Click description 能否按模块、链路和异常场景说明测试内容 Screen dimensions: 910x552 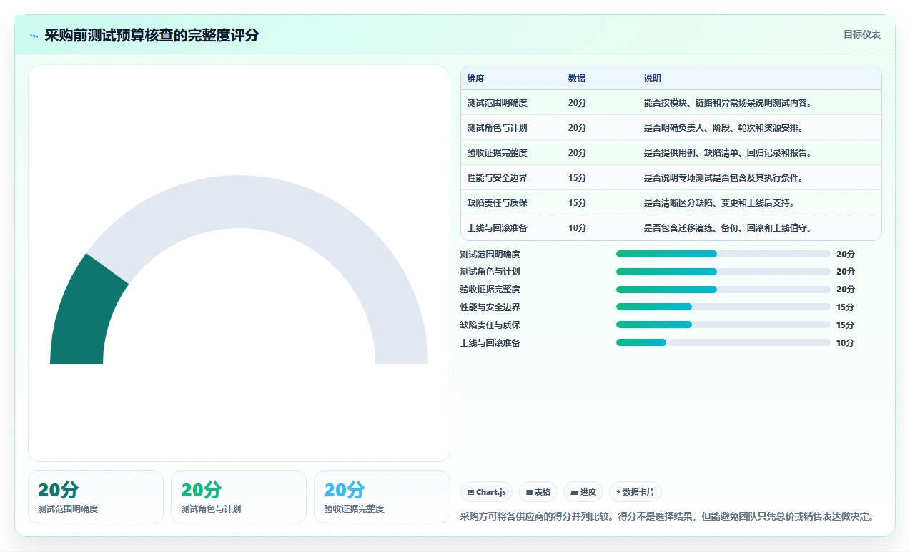point(728,103)
